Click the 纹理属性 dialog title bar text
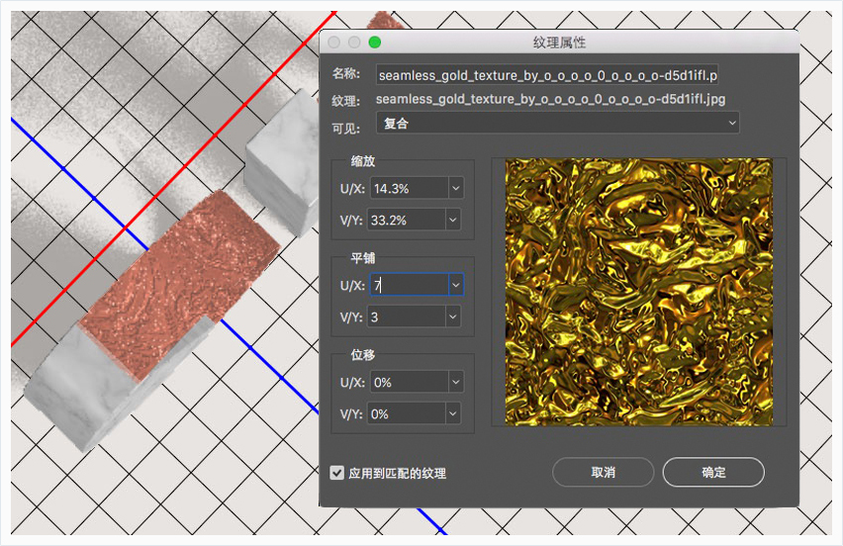 (x=559, y=43)
